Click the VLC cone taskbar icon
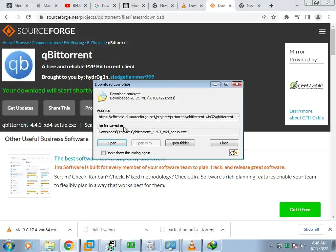Screen dimensions: 336x252 pyautogui.click(x=192, y=245)
